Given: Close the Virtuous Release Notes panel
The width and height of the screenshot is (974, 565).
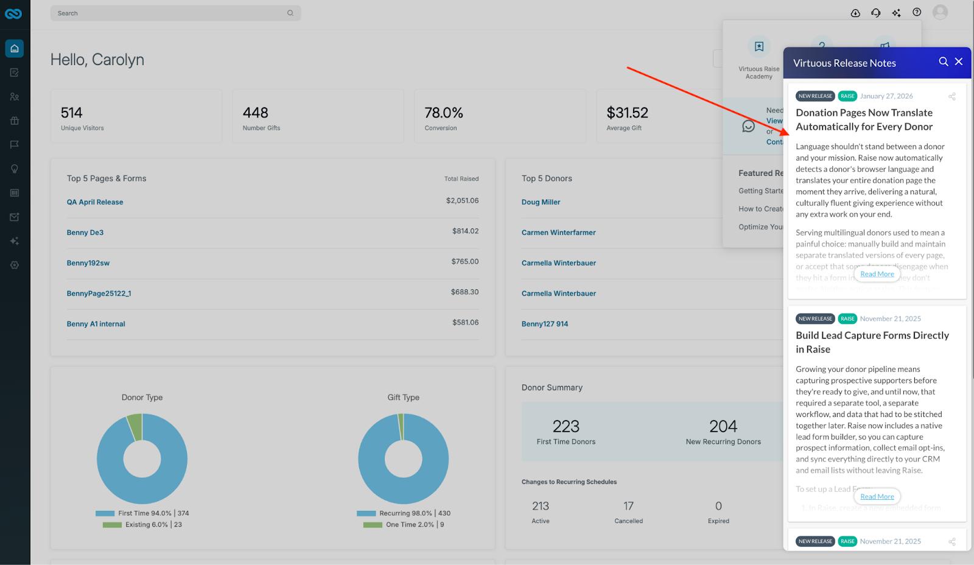Looking at the screenshot, I should (x=959, y=61).
